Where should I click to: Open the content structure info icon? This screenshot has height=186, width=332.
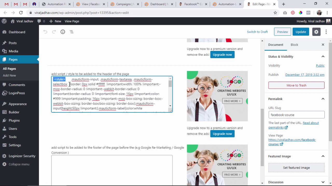pyautogui.click(x=63, y=32)
